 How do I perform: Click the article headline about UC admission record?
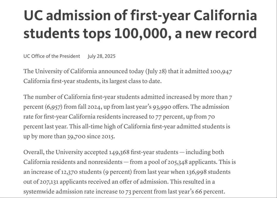click(x=140, y=24)
